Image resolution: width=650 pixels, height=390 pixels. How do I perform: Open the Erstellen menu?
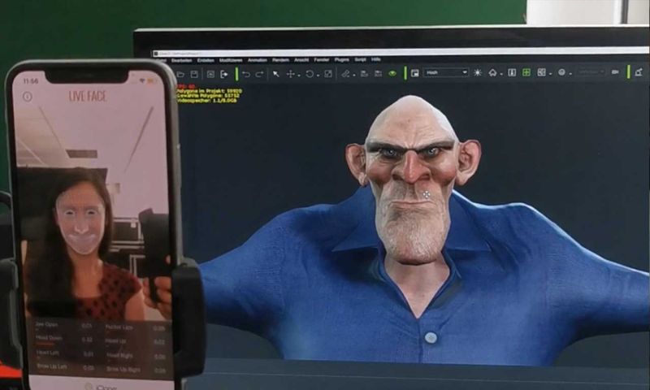tap(206, 60)
